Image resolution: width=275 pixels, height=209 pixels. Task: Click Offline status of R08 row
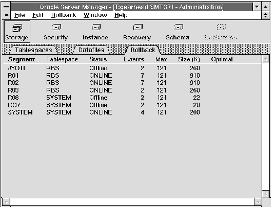click(x=98, y=98)
